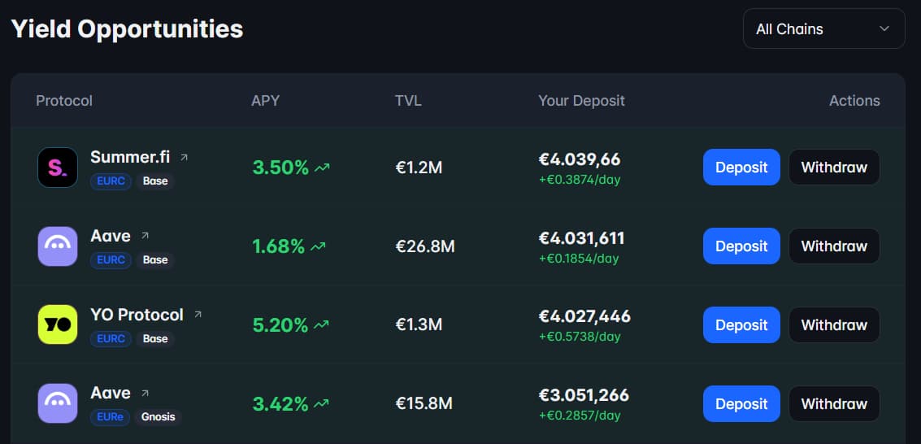
Task: Expand the All Chains dropdown
Action: tap(823, 28)
